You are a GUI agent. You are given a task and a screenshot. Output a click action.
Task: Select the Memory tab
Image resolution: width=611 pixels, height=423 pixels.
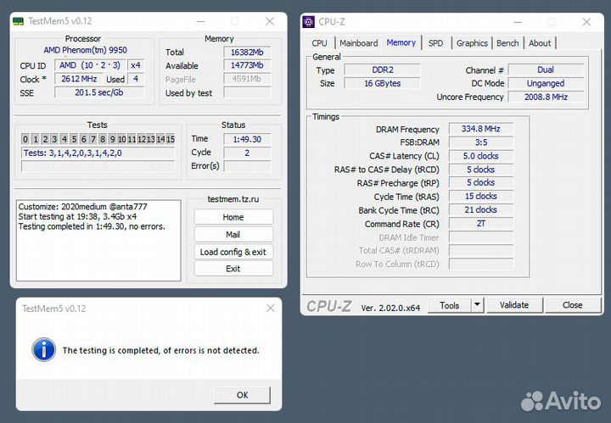401,42
